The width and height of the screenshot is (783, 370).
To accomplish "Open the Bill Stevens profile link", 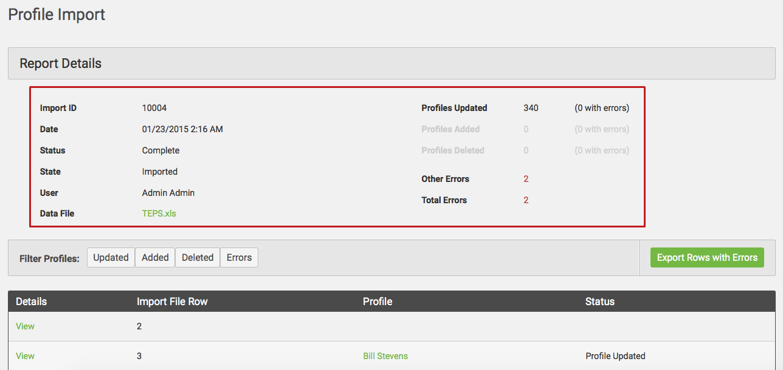I will click(x=385, y=356).
